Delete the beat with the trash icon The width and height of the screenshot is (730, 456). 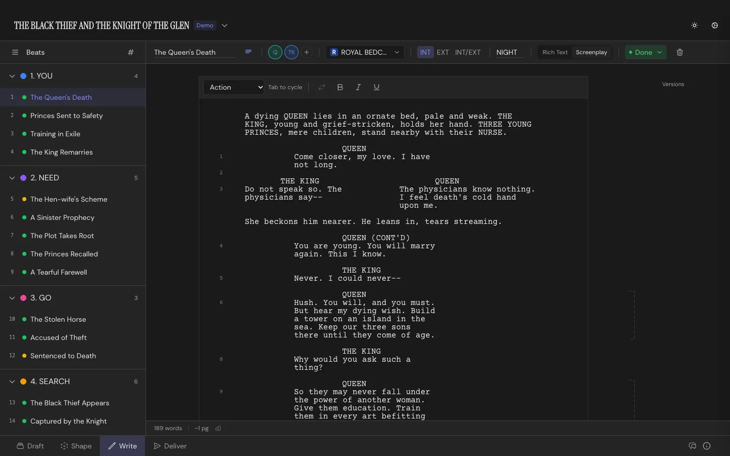click(x=680, y=52)
